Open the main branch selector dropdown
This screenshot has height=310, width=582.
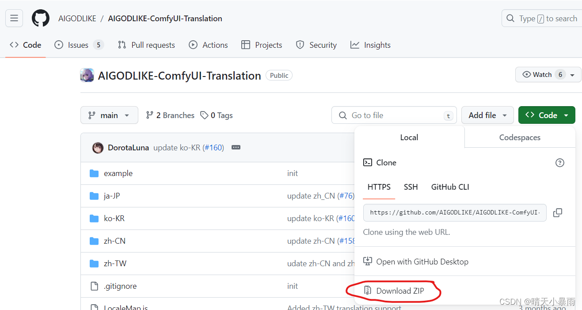coord(109,115)
